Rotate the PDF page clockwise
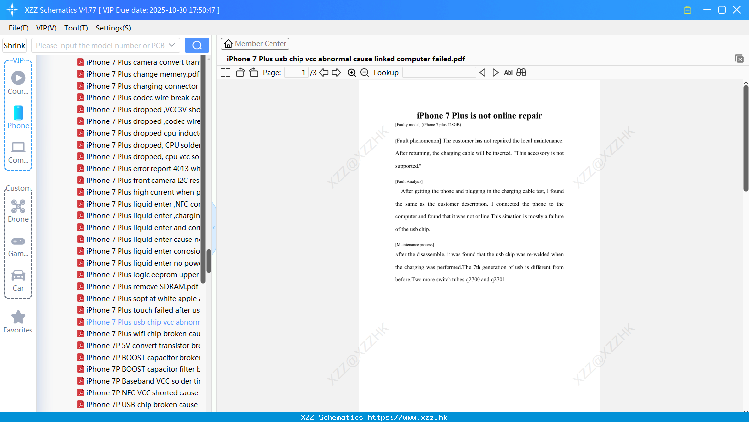Screen dimensions: 749x422 click(253, 72)
